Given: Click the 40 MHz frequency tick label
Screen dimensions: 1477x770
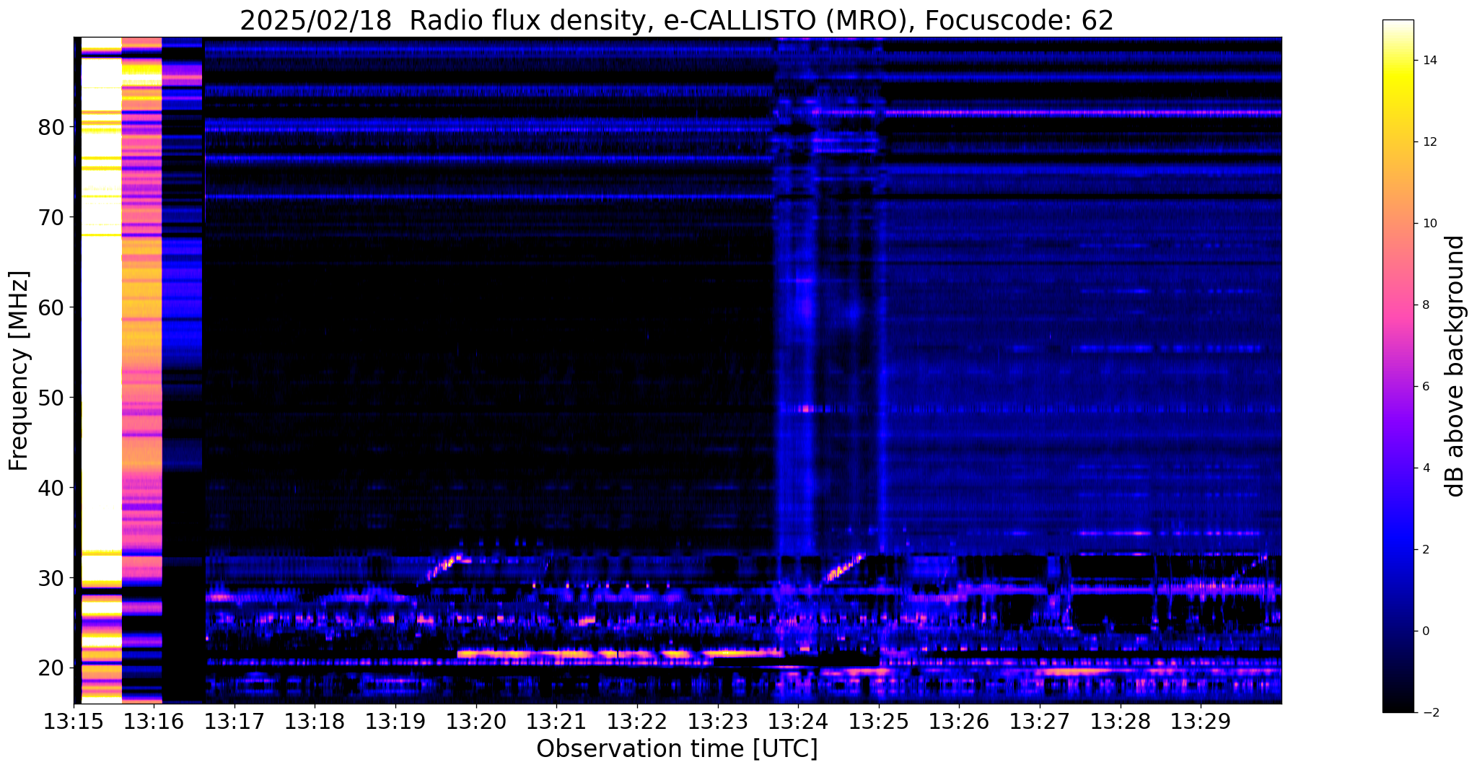Looking at the screenshot, I should click(x=51, y=488).
